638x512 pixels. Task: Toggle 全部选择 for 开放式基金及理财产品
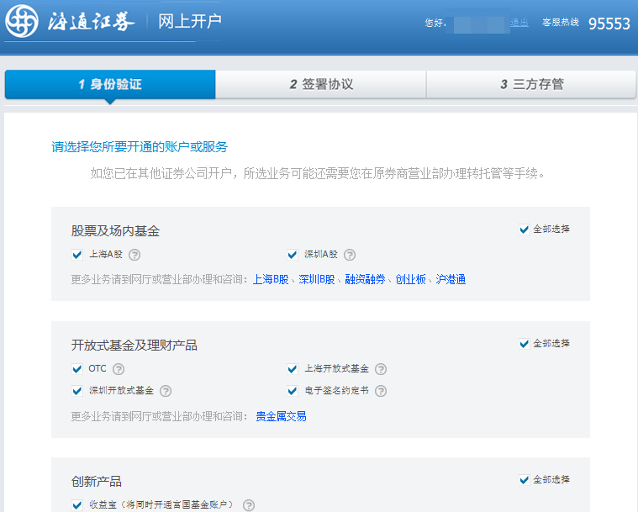(x=525, y=344)
